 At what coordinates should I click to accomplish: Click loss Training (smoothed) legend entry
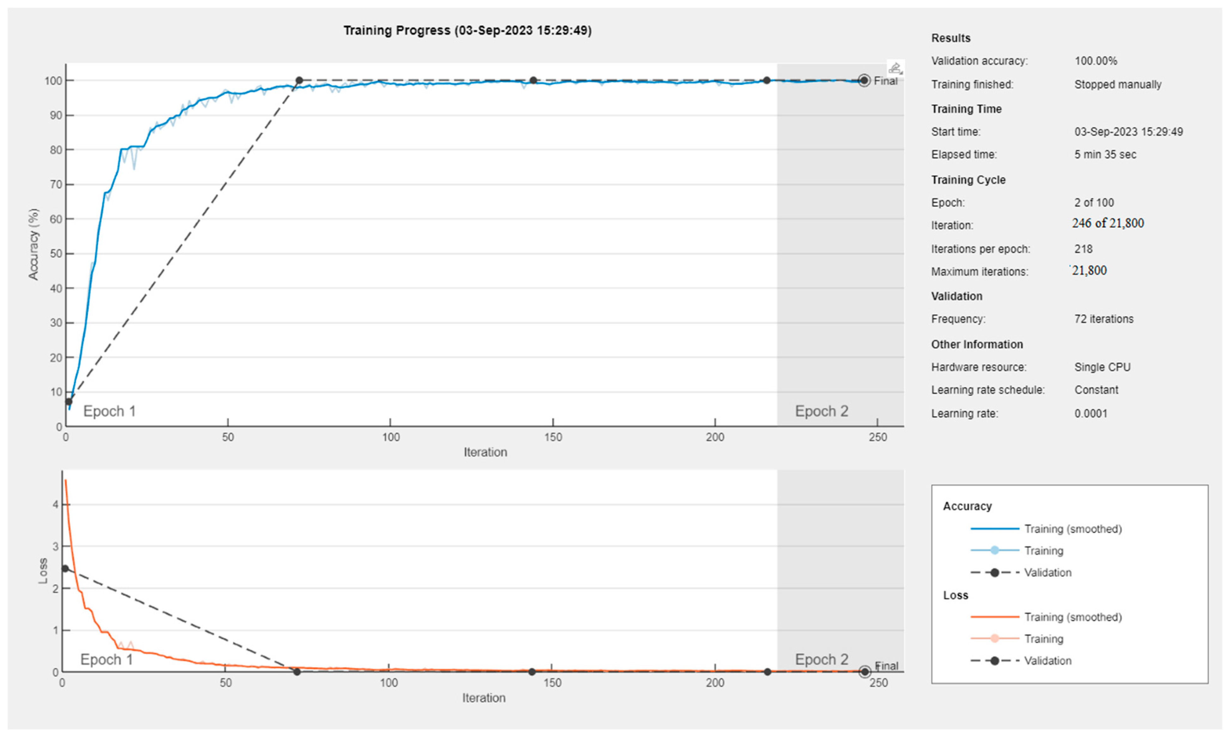click(x=1072, y=617)
